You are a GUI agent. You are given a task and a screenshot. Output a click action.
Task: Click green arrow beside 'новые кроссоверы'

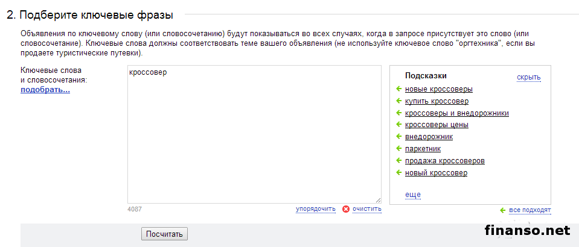[x=398, y=89]
